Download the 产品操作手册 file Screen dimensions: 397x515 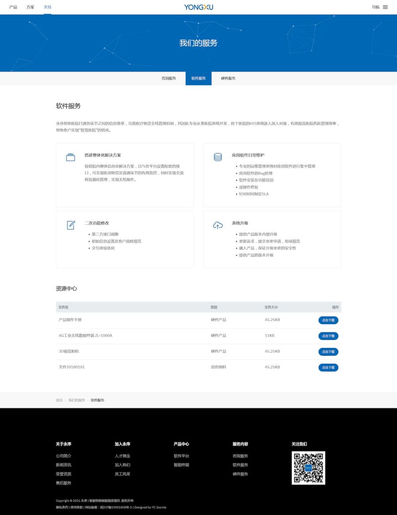pyautogui.click(x=328, y=320)
